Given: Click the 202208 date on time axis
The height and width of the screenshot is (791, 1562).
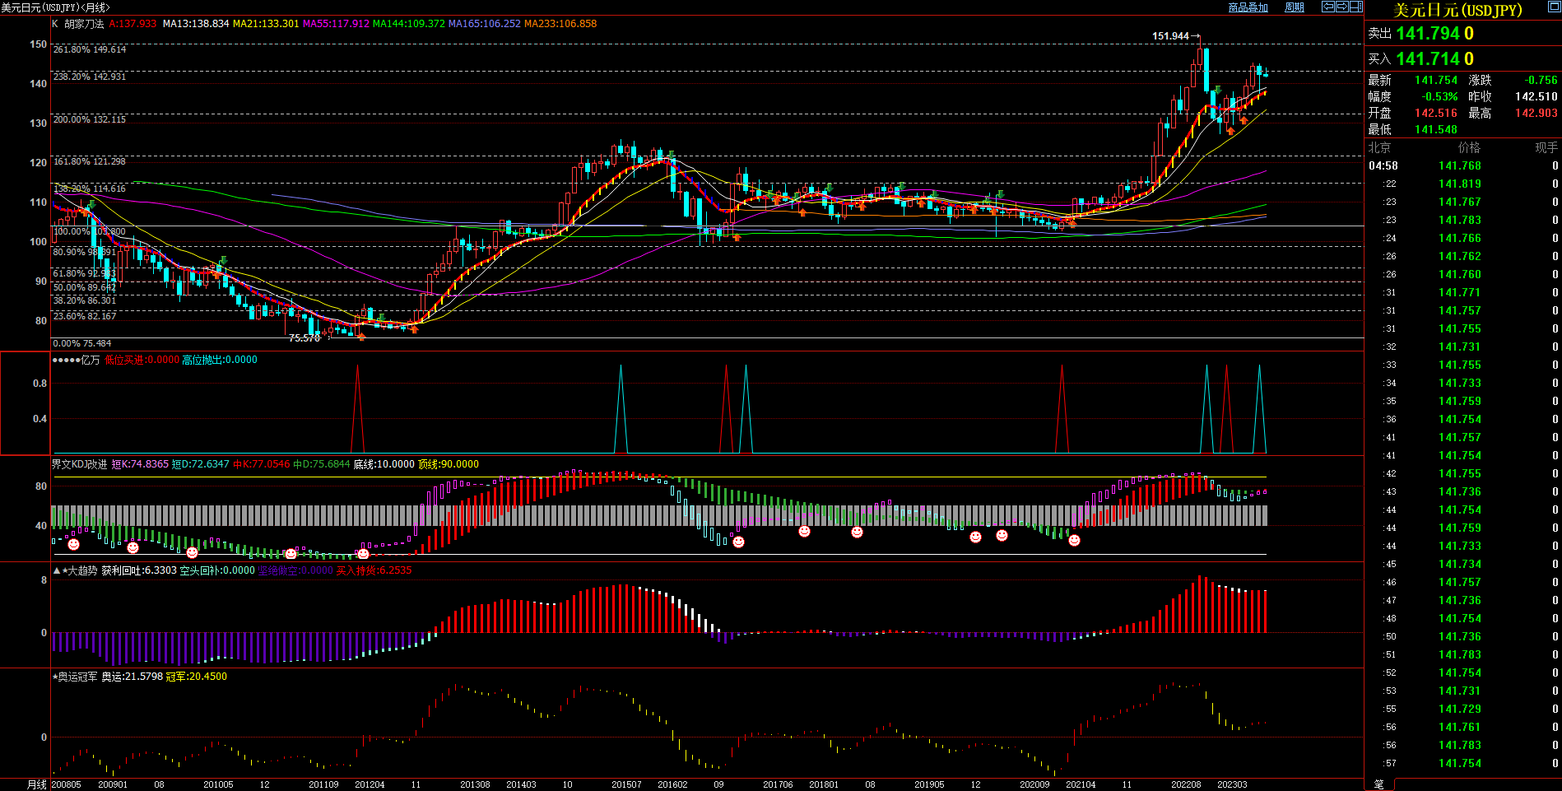Looking at the screenshot, I should 1186,784.
